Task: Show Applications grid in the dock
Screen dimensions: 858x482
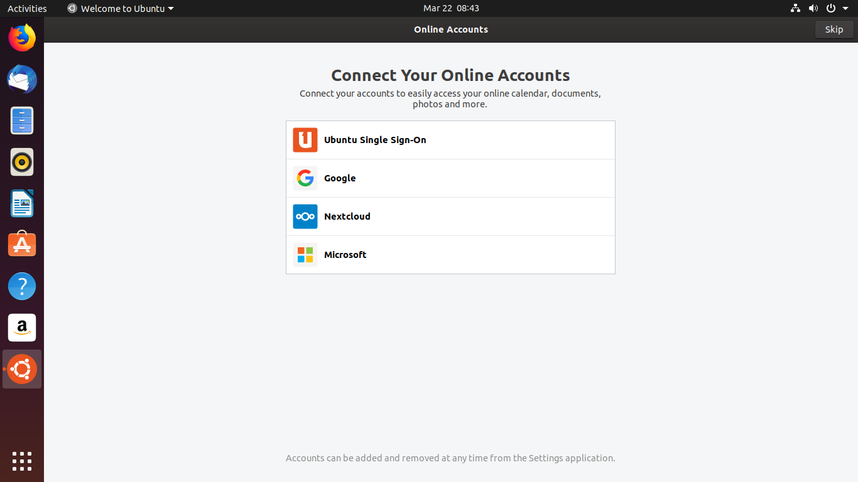Action: [x=22, y=461]
